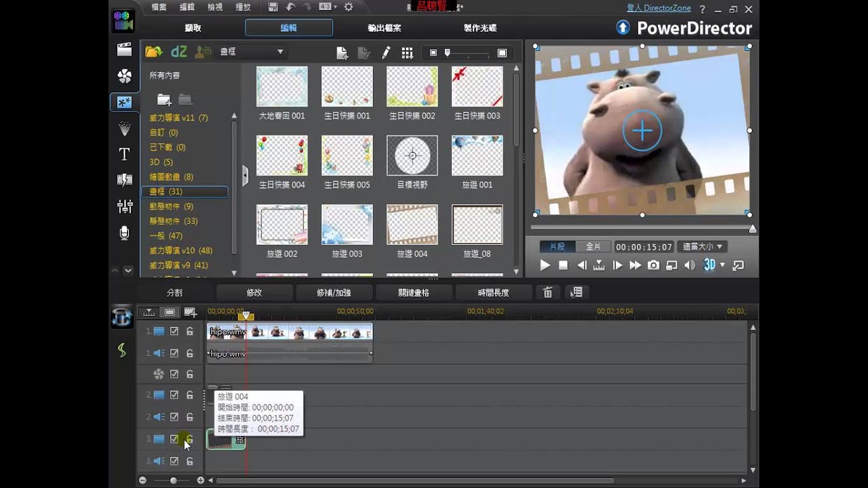Open the Effect Room fan icon
Viewport: 868px width, 488px height.
pos(124,75)
